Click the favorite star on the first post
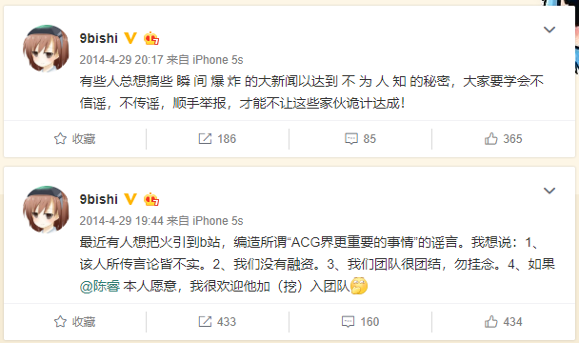The width and height of the screenshot is (579, 343). pos(60,138)
